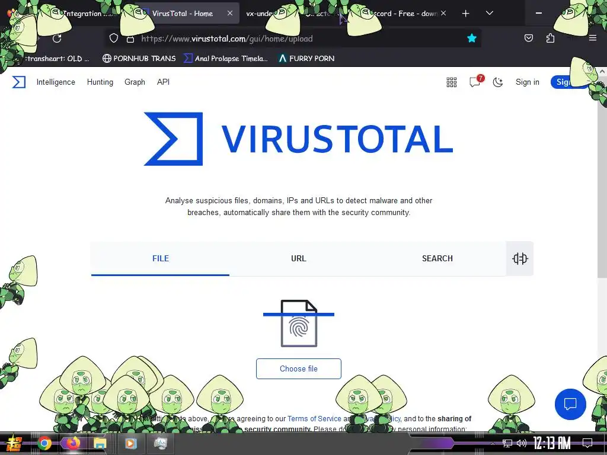Click the fingerprint file upload icon
Viewport: 607px width, 455px height.
coord(299,323)
